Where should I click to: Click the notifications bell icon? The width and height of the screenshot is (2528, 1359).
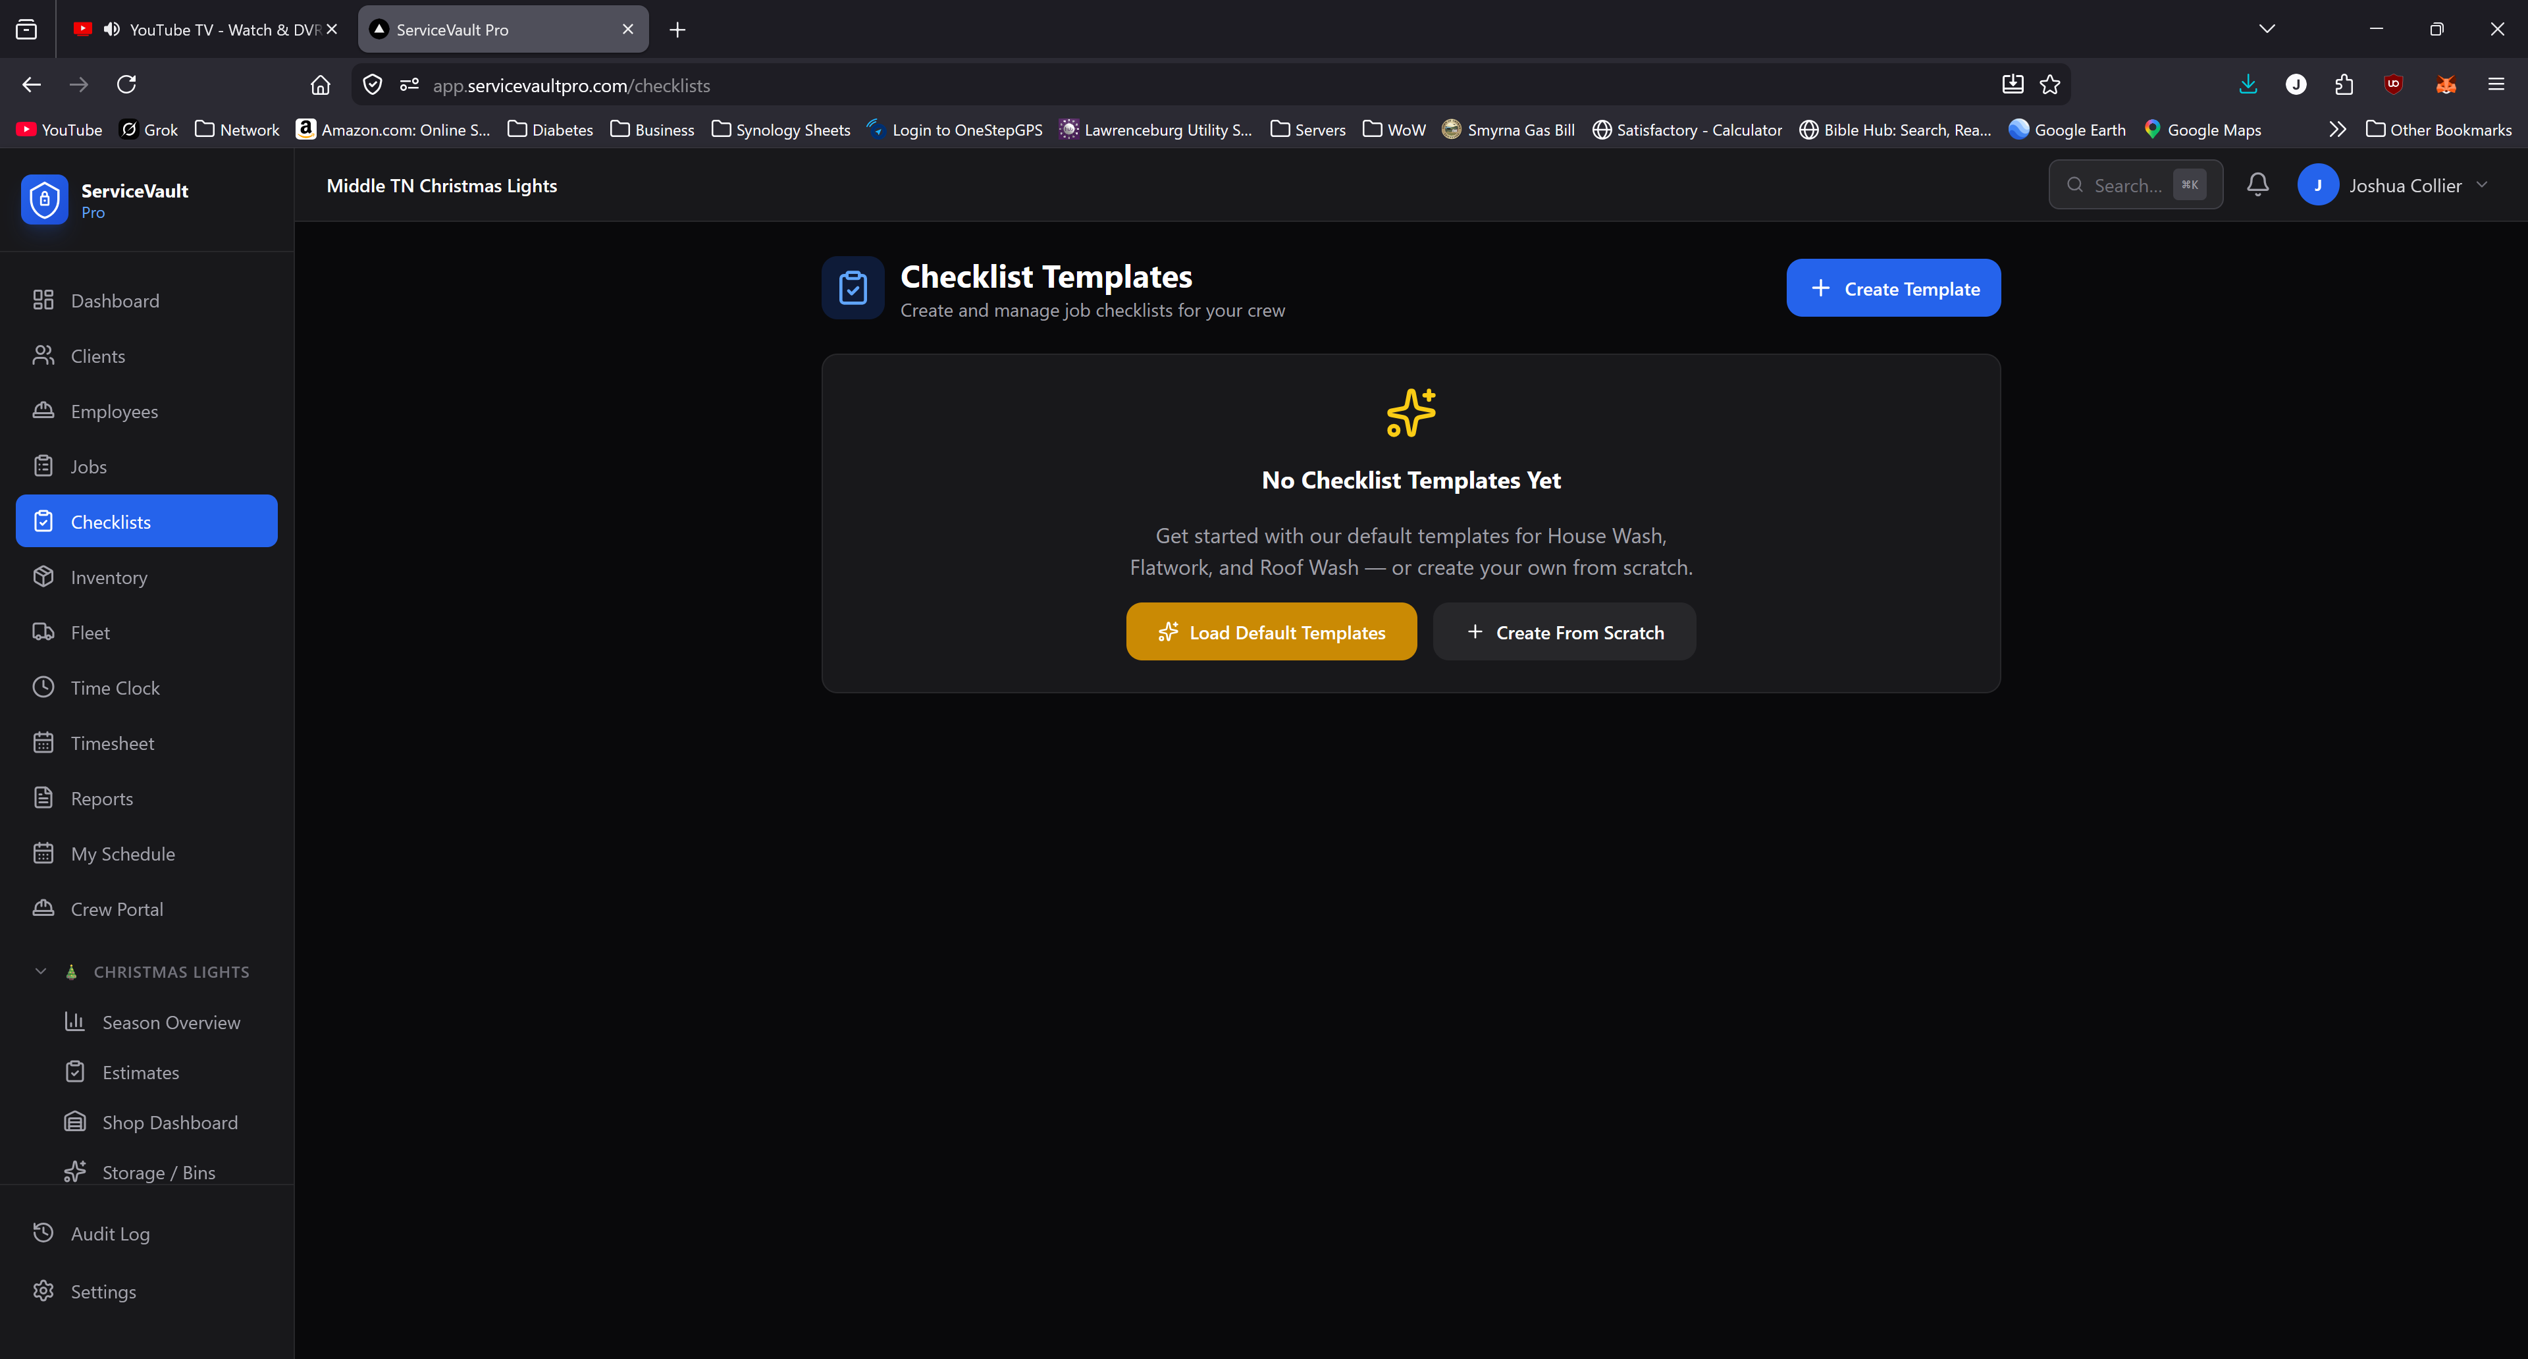2257,184
